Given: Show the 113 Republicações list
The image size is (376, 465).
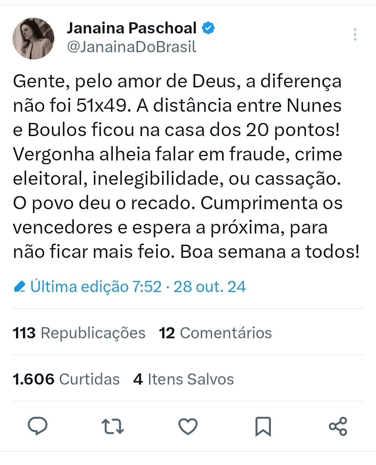Looking at the screenshot, I should coord(79,333).
